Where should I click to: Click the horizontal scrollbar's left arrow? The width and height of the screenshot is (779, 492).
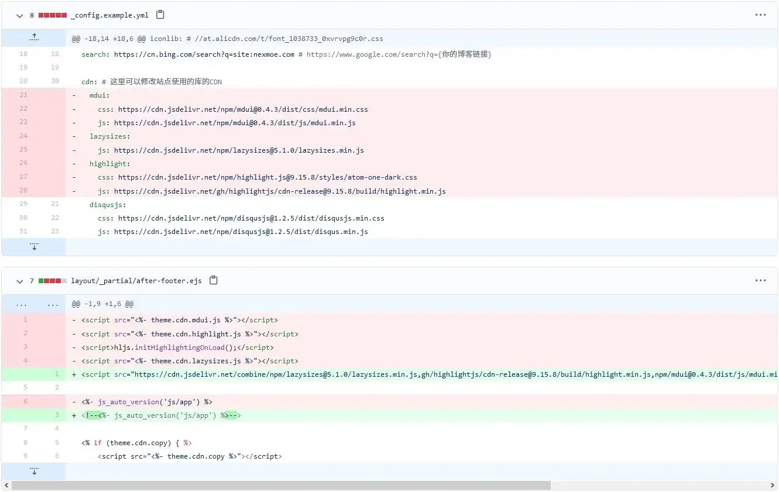coord(6,486)
